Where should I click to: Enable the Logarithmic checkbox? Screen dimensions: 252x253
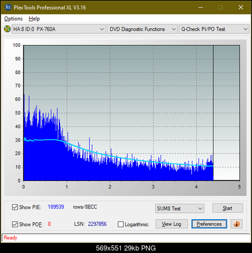point(120,224)
